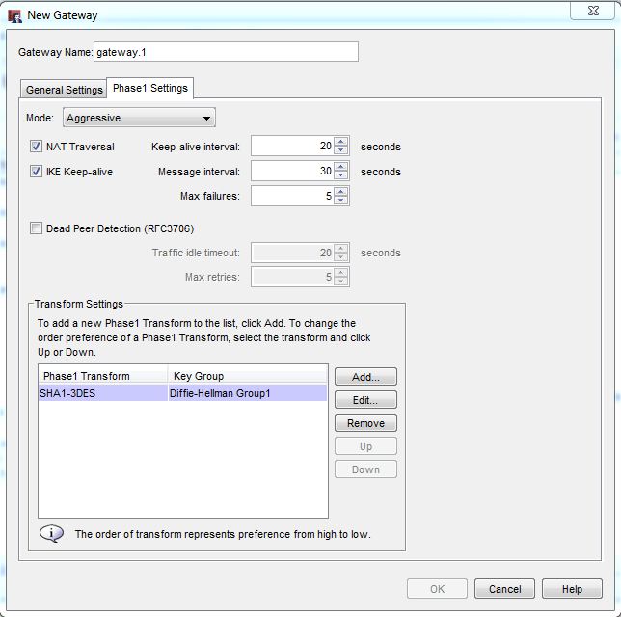Click the New Gateway title bar app icon
The image size is (621, 617).
[x=14, y=15]
